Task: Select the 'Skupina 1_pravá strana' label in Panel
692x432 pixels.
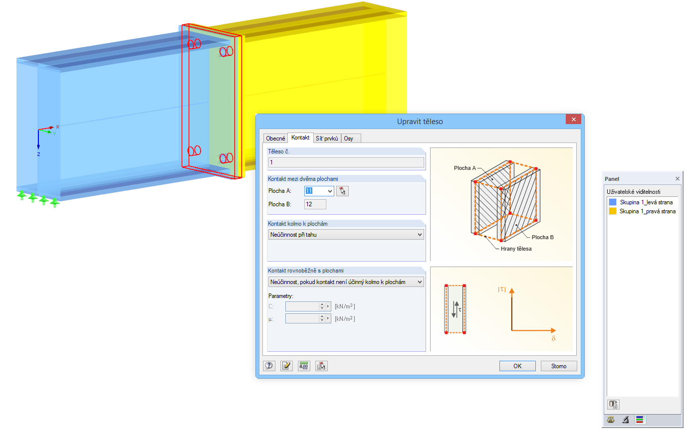Action: click(x=648, y=211)
